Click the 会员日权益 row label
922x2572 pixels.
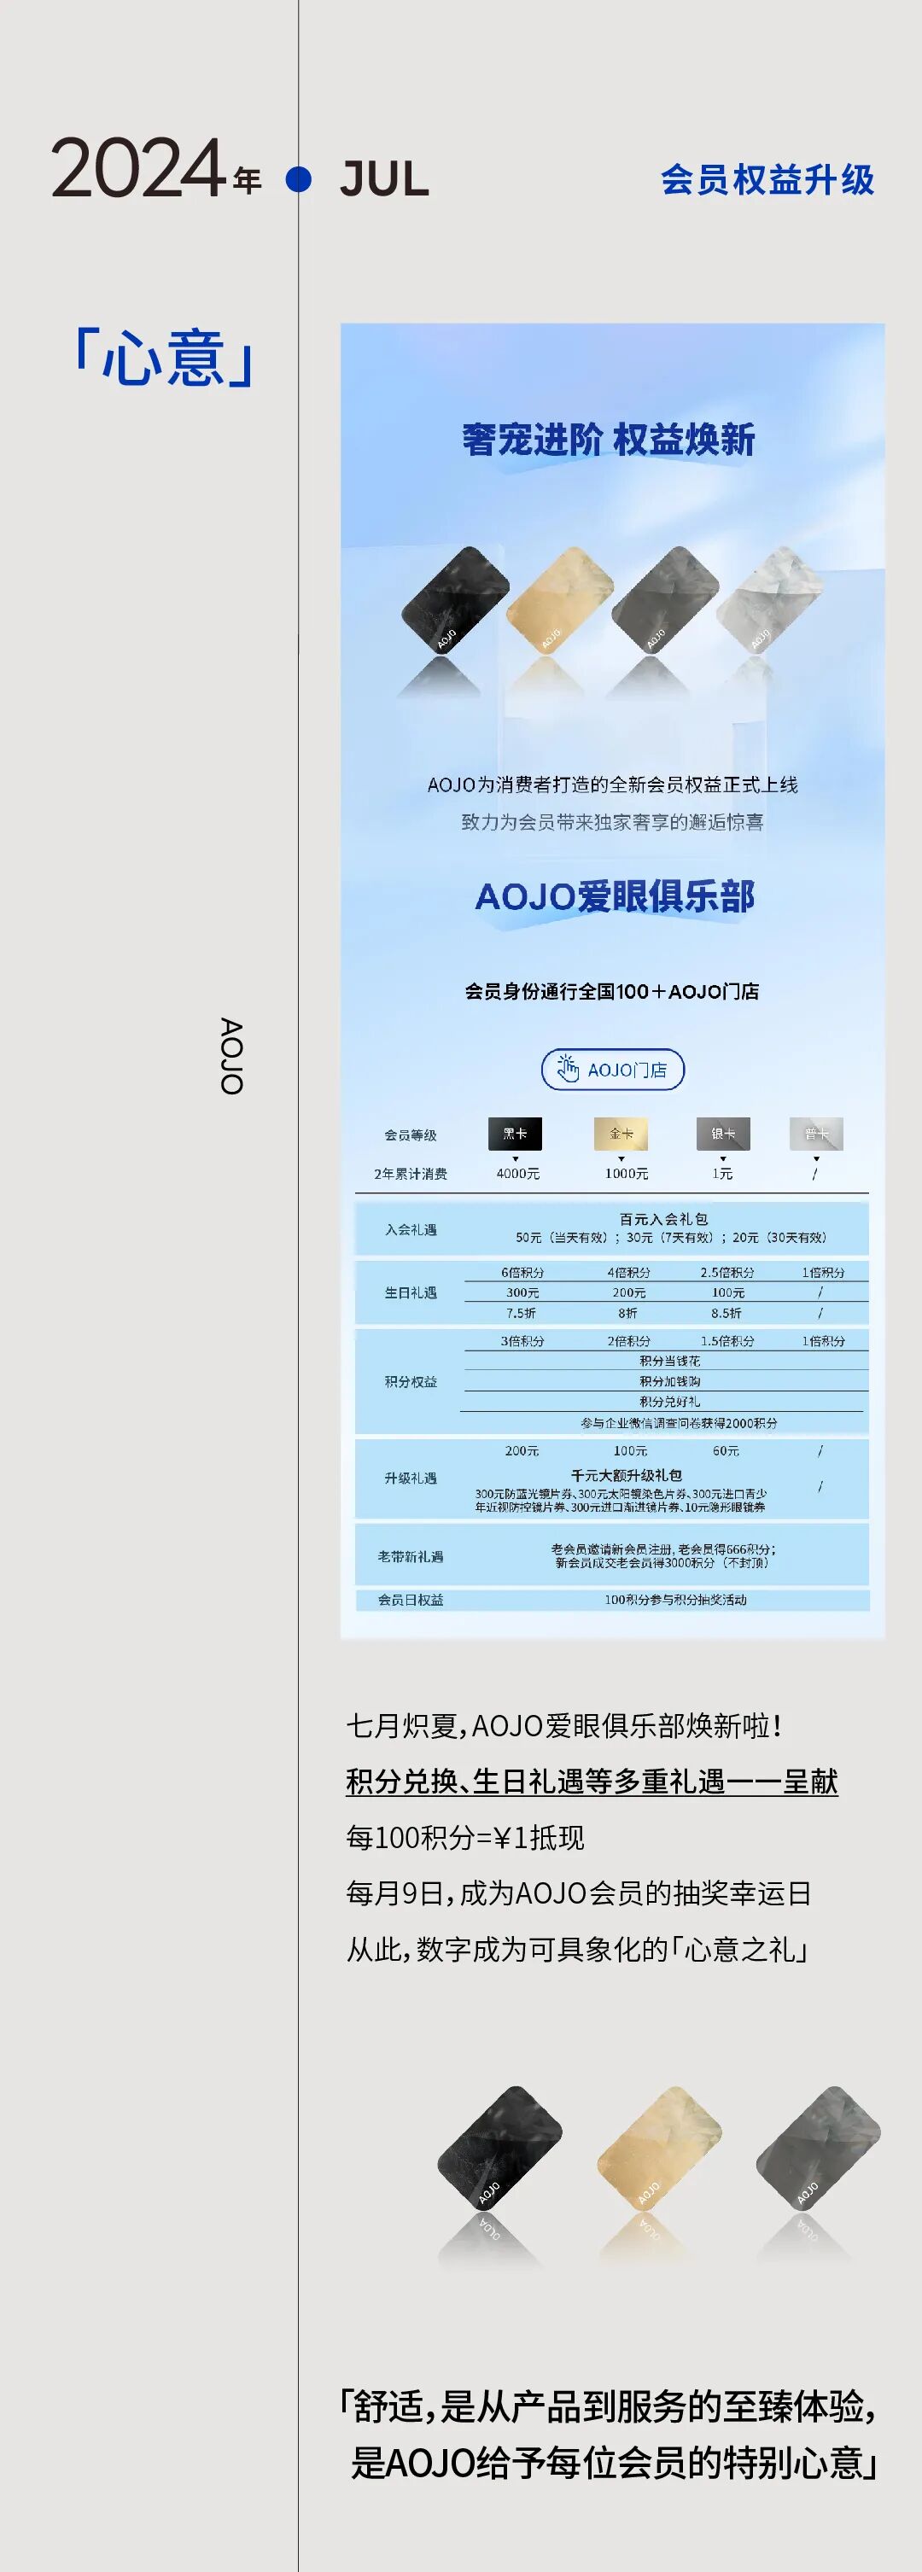point(411,1600)
